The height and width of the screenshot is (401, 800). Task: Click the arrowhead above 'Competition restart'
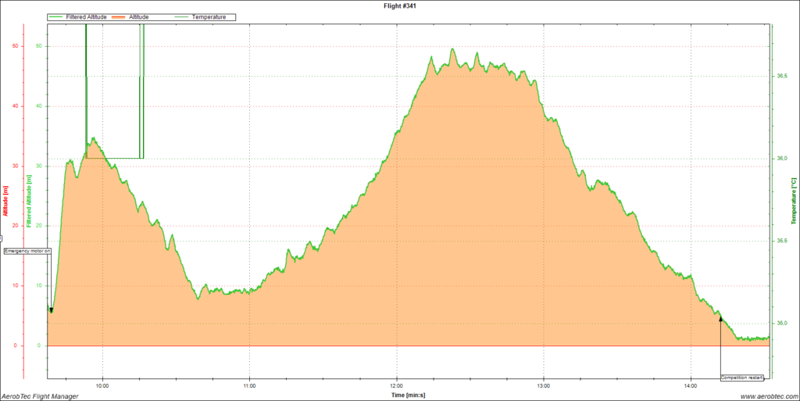click(x=720, y=319)
